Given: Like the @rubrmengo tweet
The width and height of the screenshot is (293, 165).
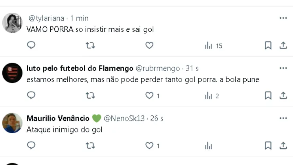Looking at the screenshot, I should 149,96.
